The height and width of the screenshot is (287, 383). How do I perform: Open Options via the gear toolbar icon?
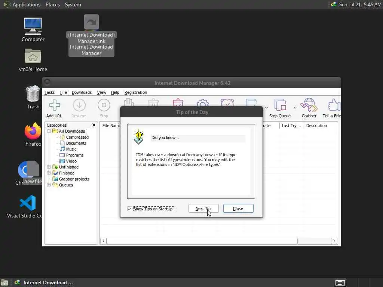(x=202, y=102)
